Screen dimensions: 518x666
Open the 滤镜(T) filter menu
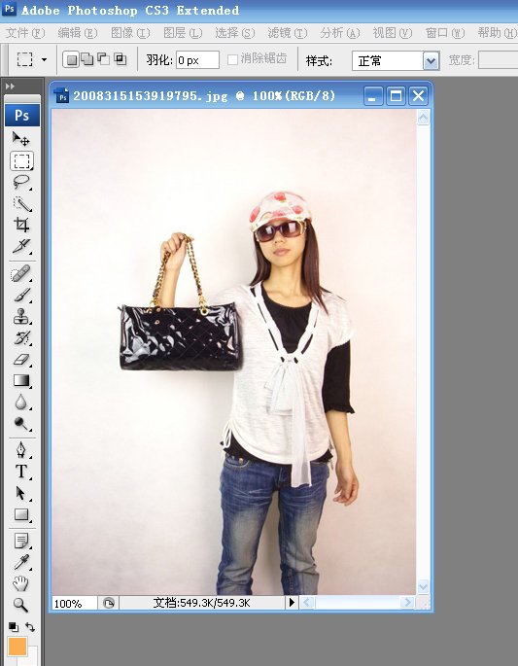click(287, 33)
